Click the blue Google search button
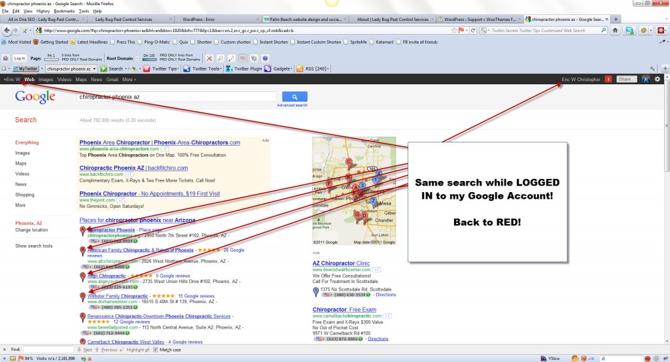Image resolution: width=670 pixels, height=362 pixels. point(294,97)
